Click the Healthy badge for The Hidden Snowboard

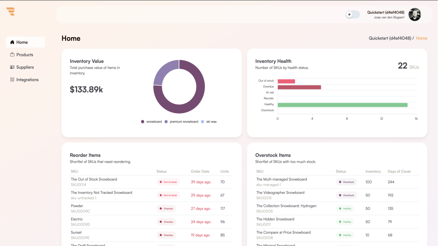point(345,222)
